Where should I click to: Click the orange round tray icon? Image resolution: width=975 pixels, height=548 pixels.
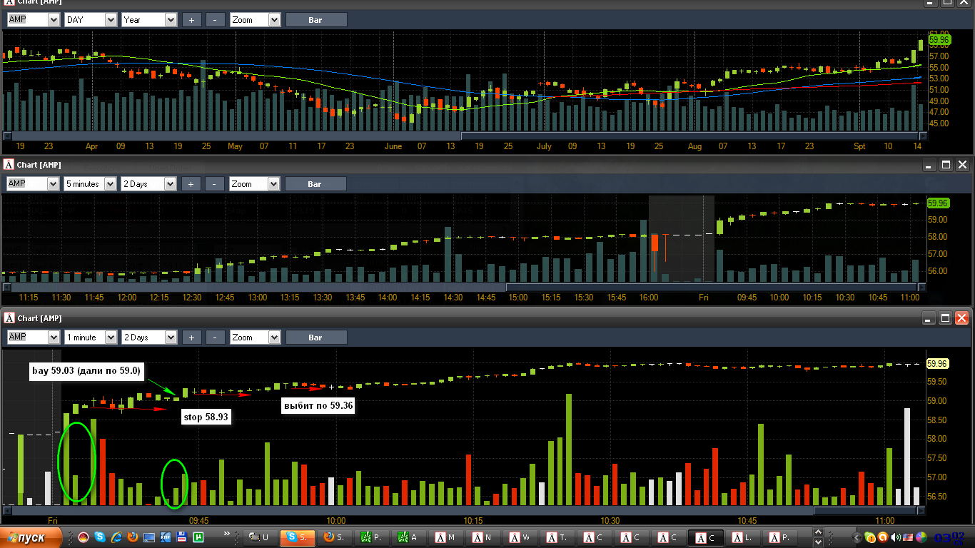[x=882, y=537]
